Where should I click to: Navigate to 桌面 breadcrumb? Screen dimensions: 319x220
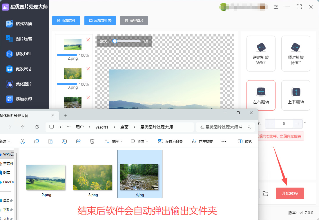124,127
